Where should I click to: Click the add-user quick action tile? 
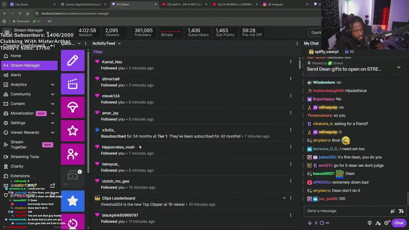click(x=73, y=154)
